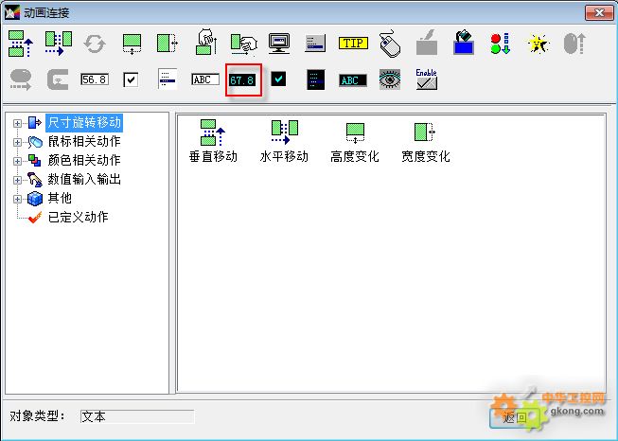Click the greyed flow arrow icon
This screenshot has height=441, width=618.
(x=21, y=79)
